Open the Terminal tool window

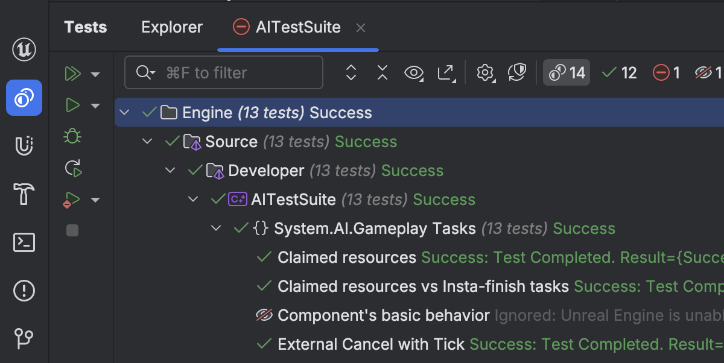coord(24,242)
